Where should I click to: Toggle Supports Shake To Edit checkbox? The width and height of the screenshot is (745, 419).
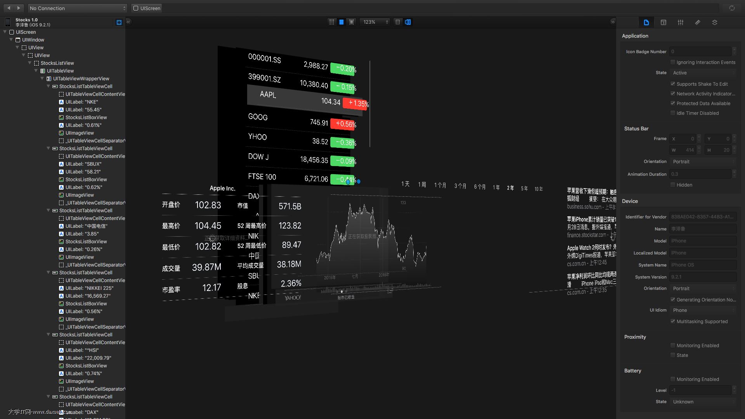click(673, 84)
